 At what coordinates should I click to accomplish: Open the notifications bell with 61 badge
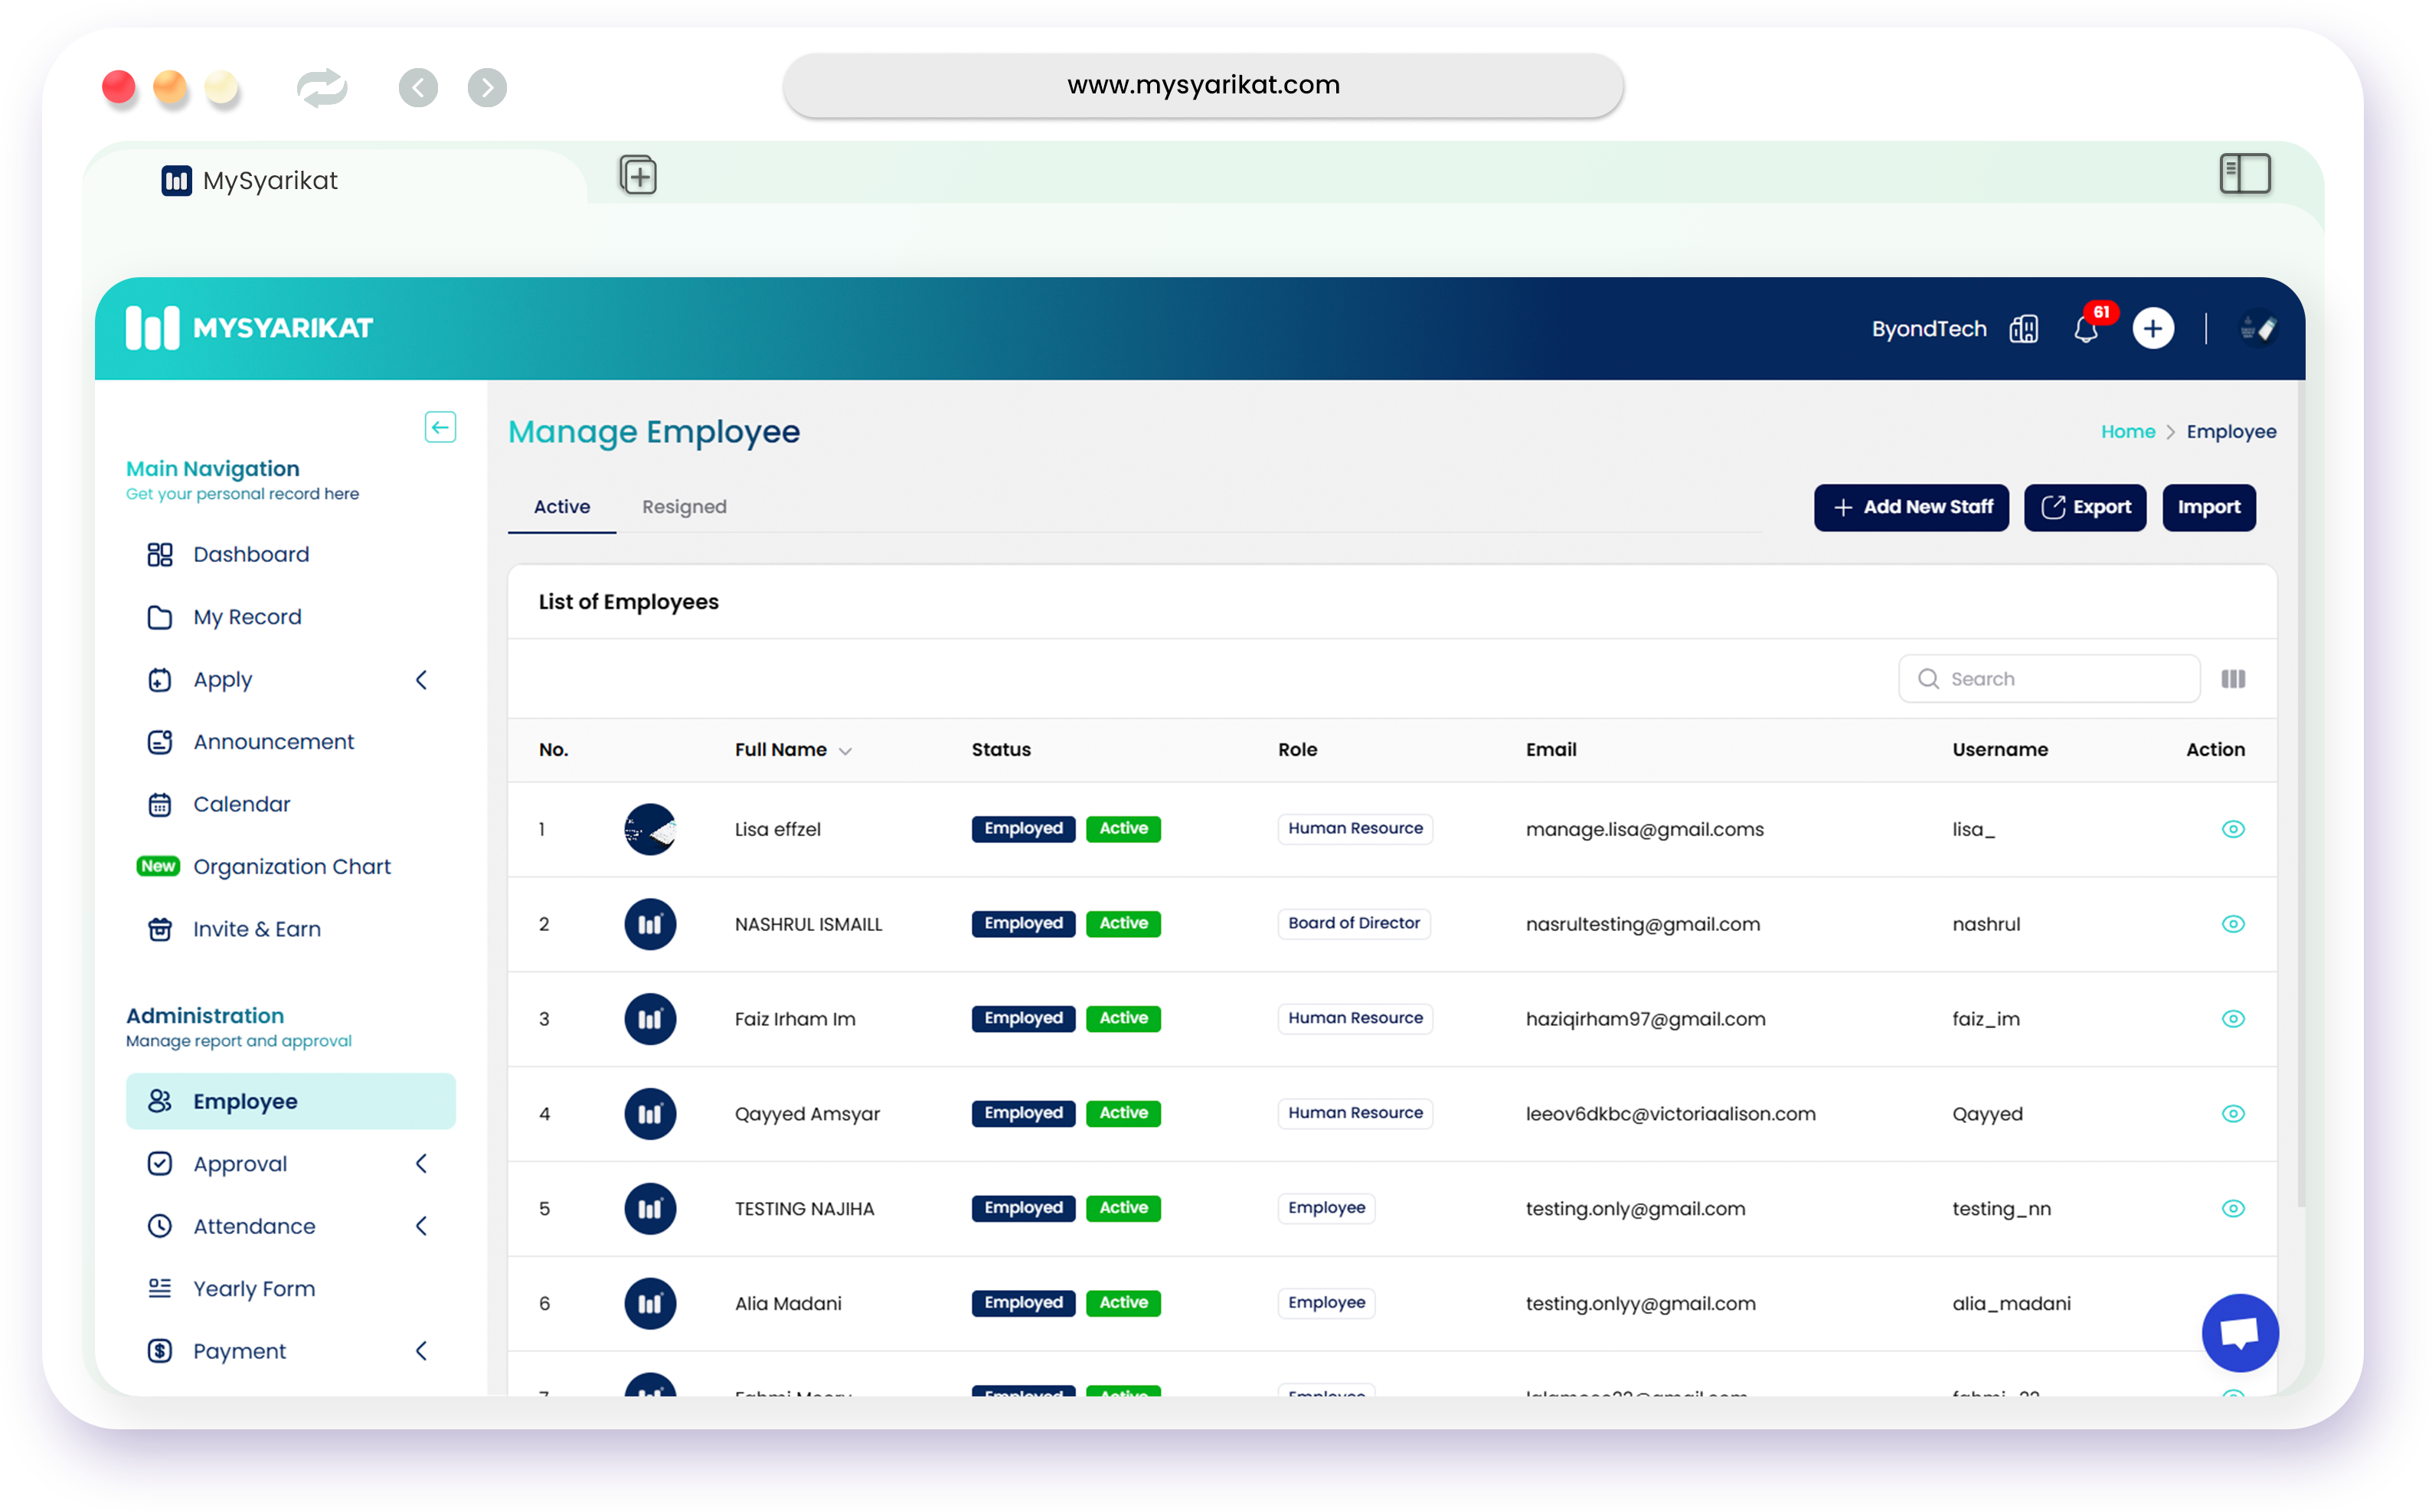pyautogui.click(x=2087, y=329)
